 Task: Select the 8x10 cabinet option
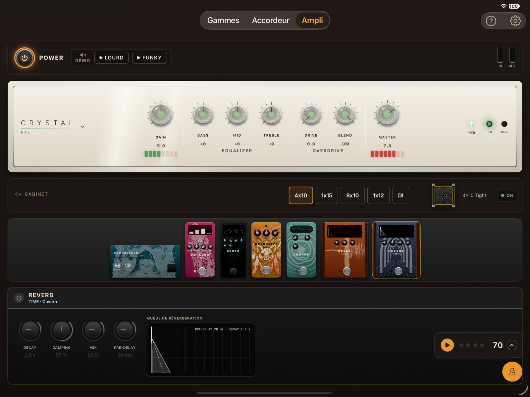[x=352, y=196]
